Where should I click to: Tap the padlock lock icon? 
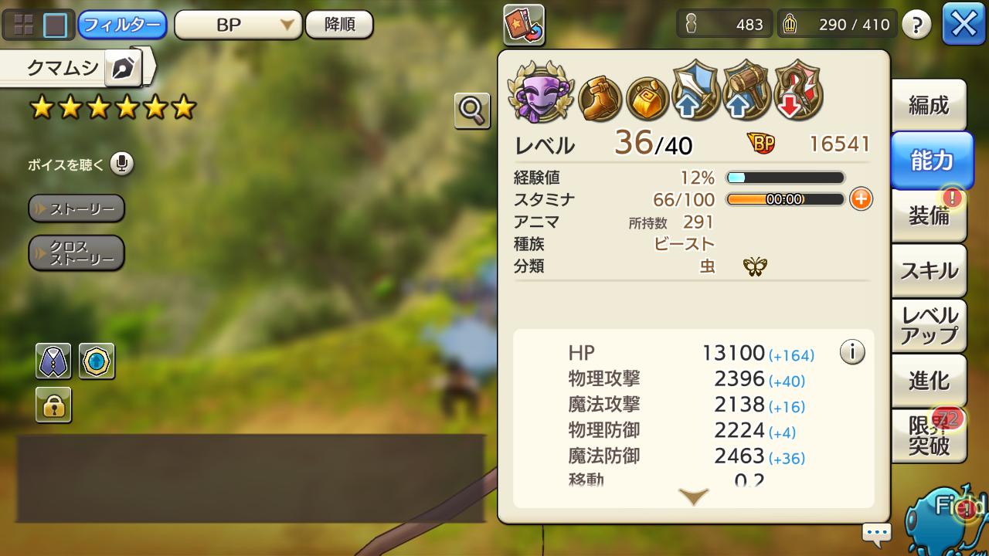click(53, 405)
